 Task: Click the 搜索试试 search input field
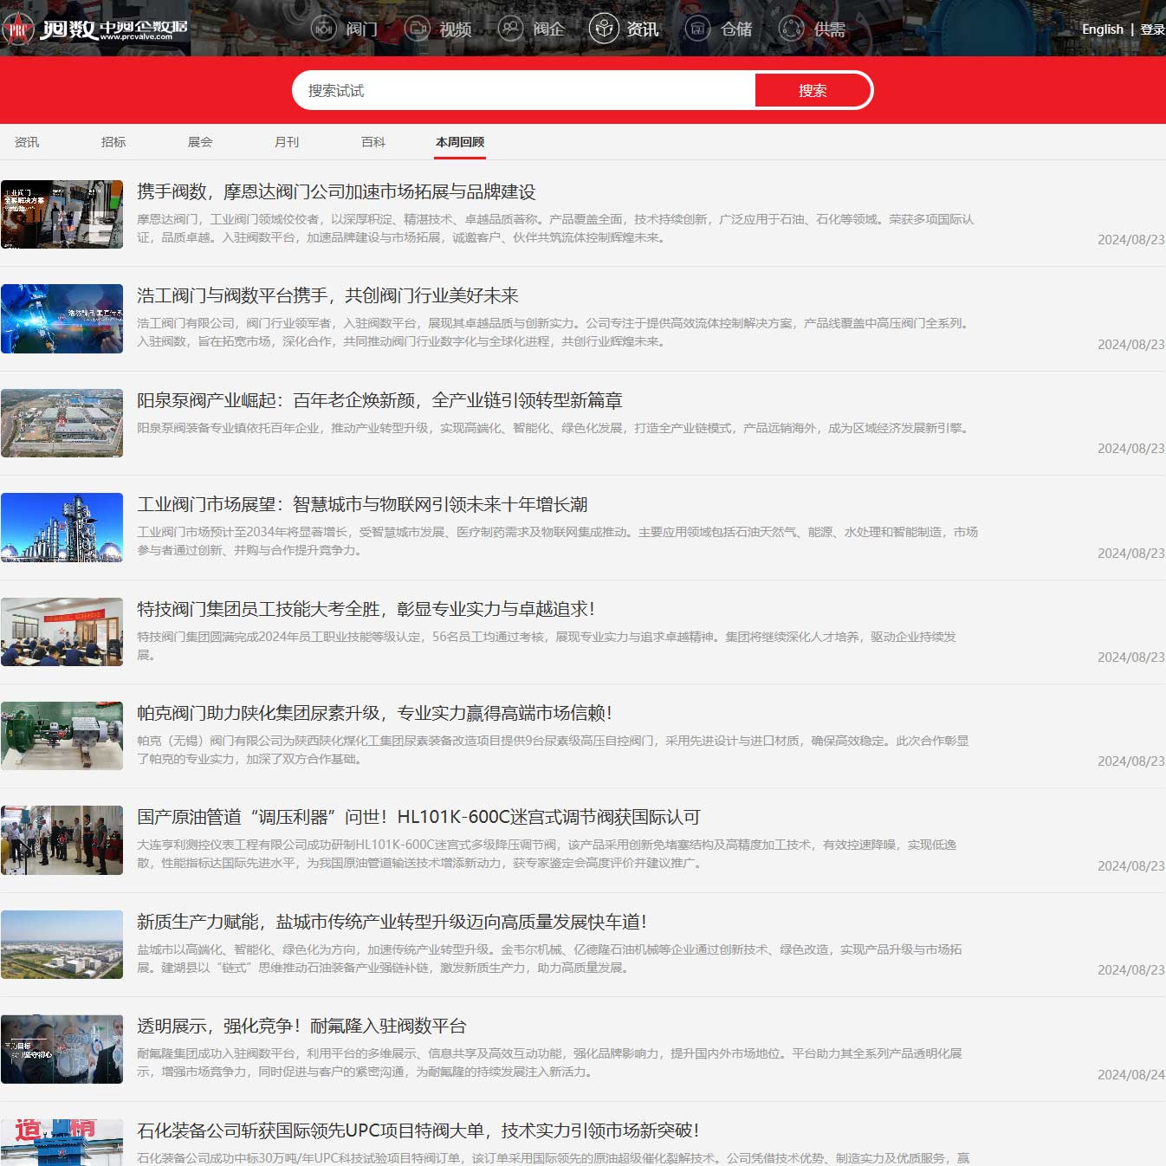[x=524, y=91]
